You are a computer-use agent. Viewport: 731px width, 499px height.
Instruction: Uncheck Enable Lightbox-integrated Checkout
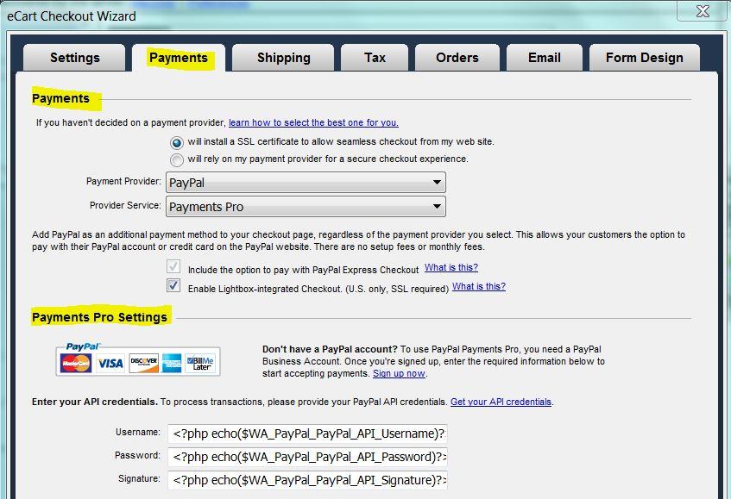click(173, 285)
